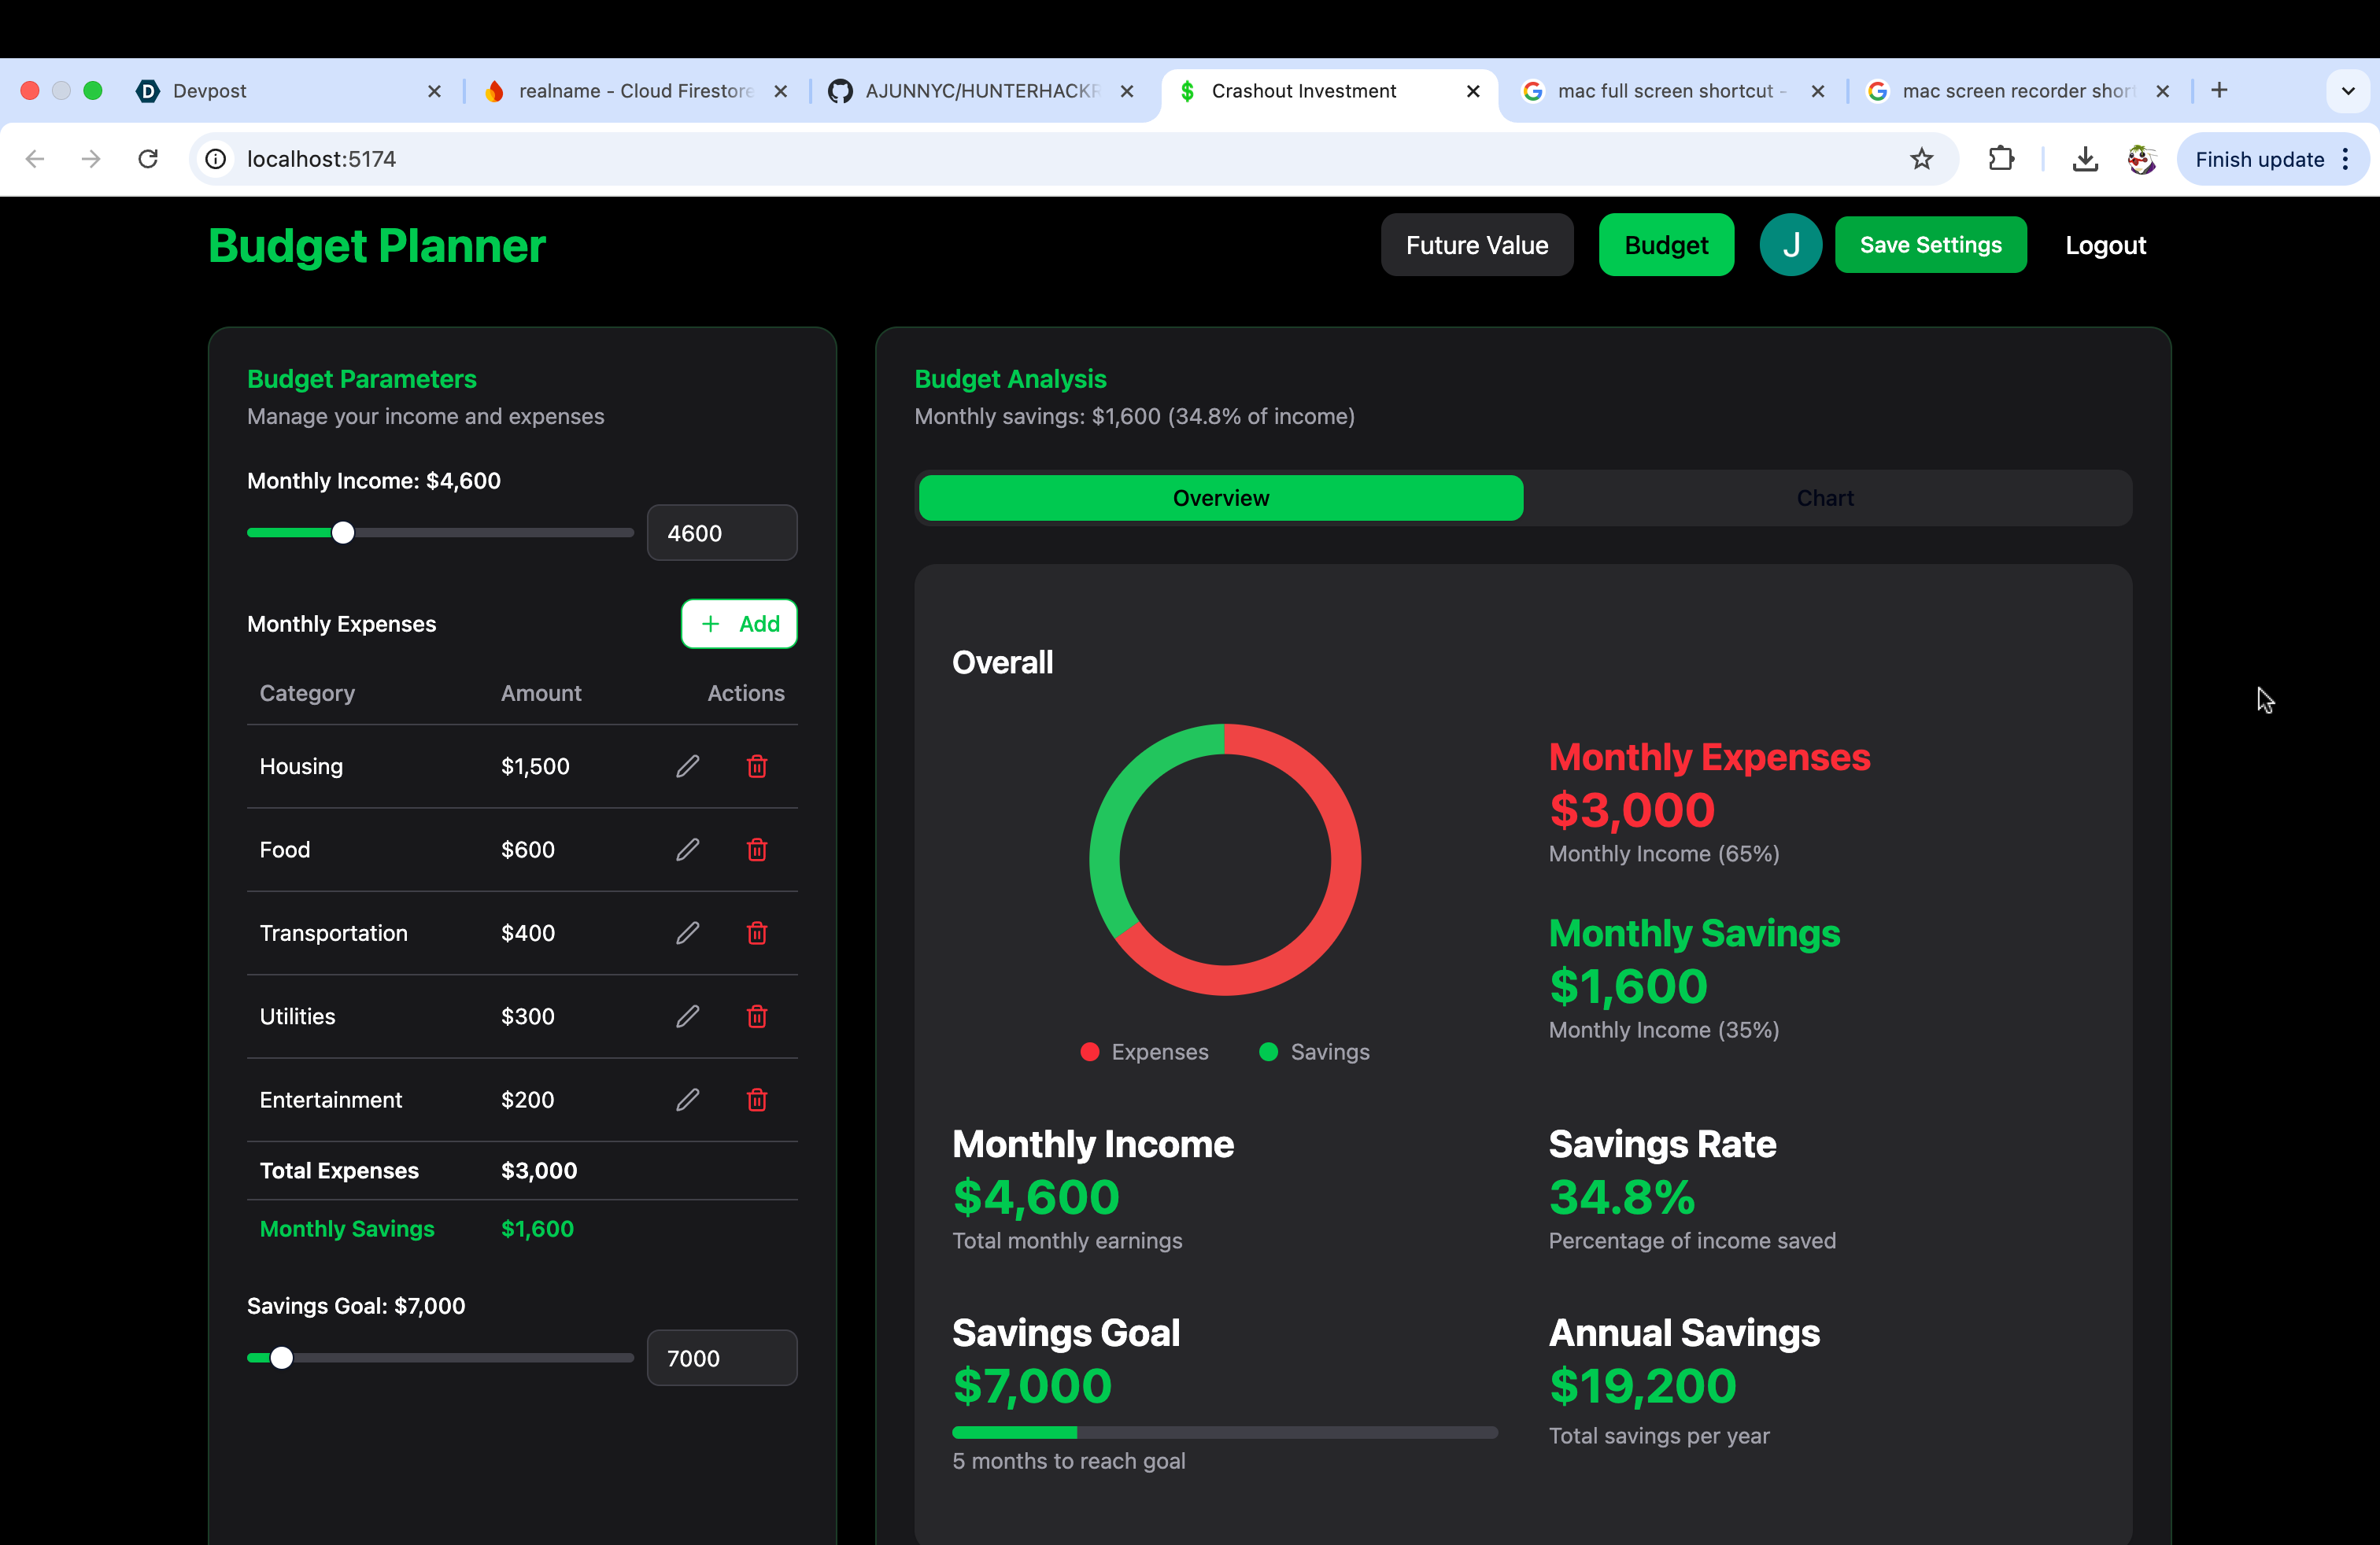Click the Monthly Income slider handle
This screenshot has width=2380, height=1545.
pos(343,533)
